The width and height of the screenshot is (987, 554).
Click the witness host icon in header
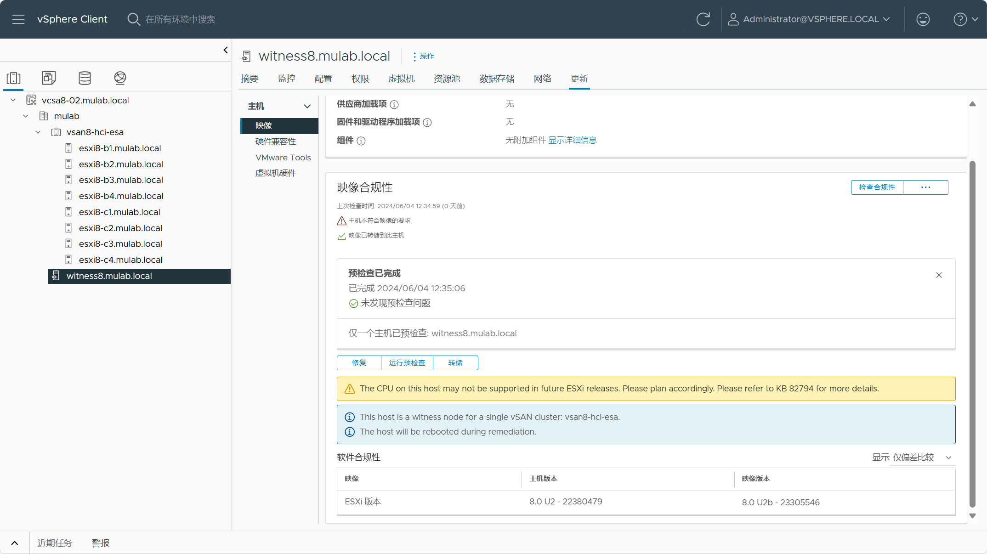tap(246, 56)
